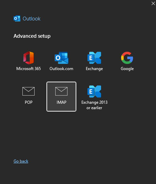Screen dimensions: 156x184
Task: Choose the POP envelope icon
Action: [x=28, y=91]
